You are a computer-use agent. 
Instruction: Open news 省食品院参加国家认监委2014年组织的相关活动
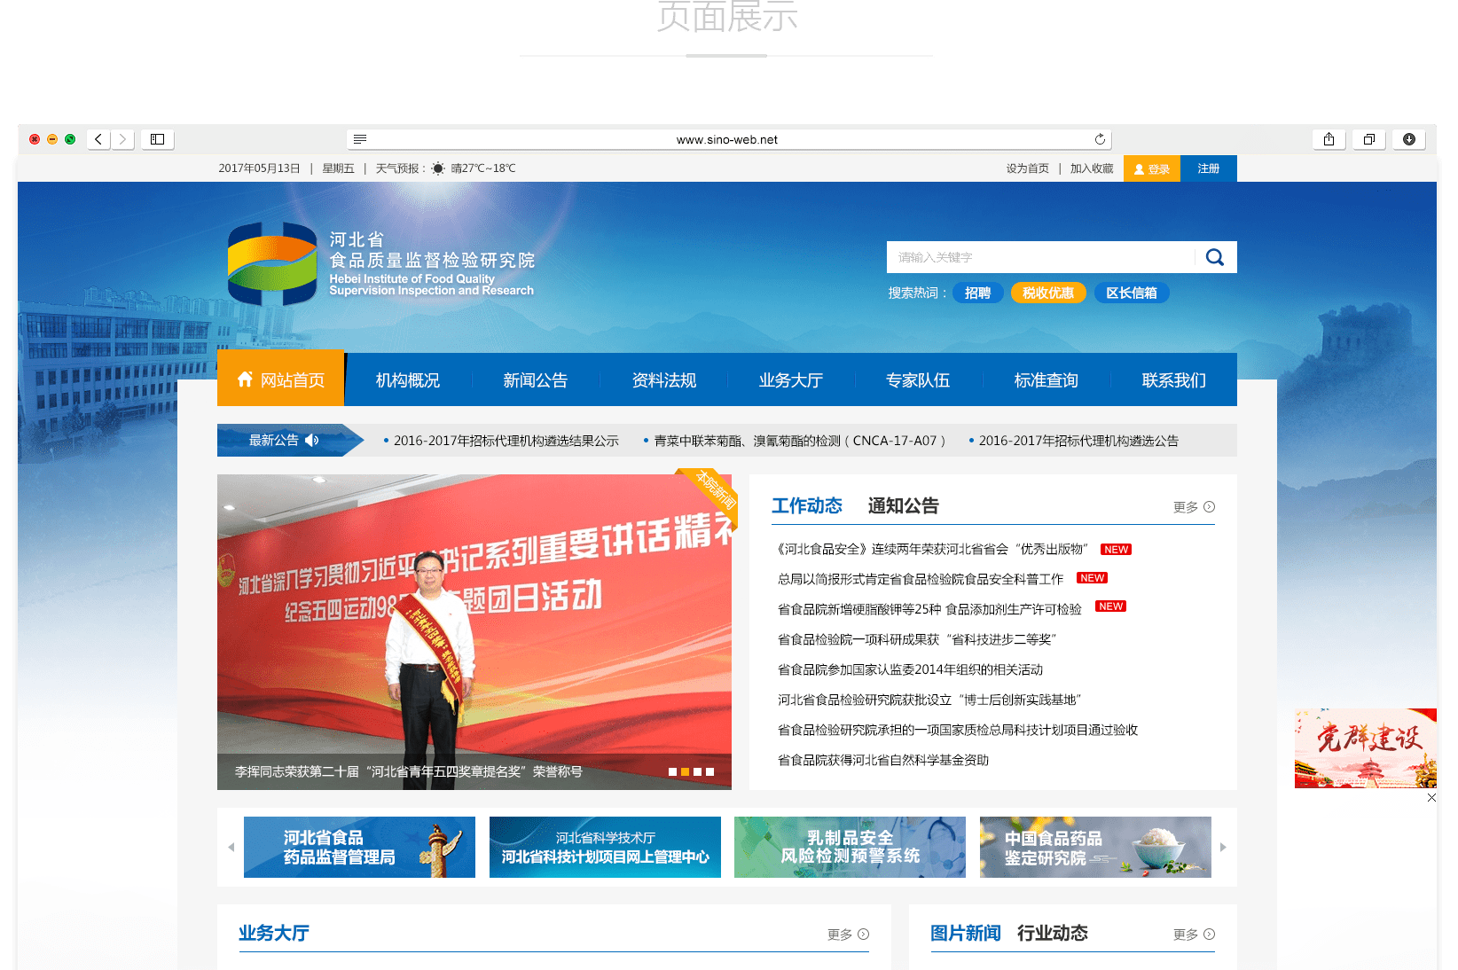click(910, 669)
